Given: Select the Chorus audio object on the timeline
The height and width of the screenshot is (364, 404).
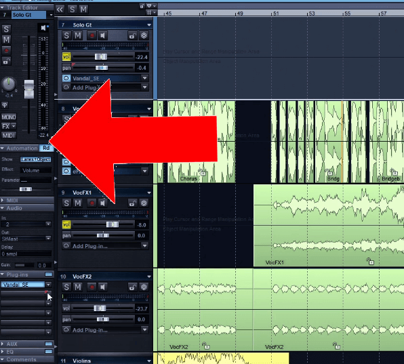Looking at the screenshot, I should click(201, 142).
